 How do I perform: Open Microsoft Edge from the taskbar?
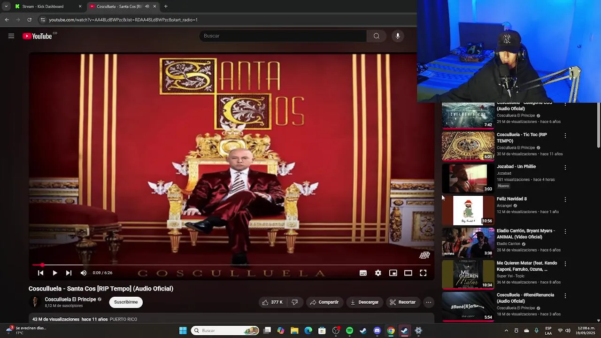point(308,330)
